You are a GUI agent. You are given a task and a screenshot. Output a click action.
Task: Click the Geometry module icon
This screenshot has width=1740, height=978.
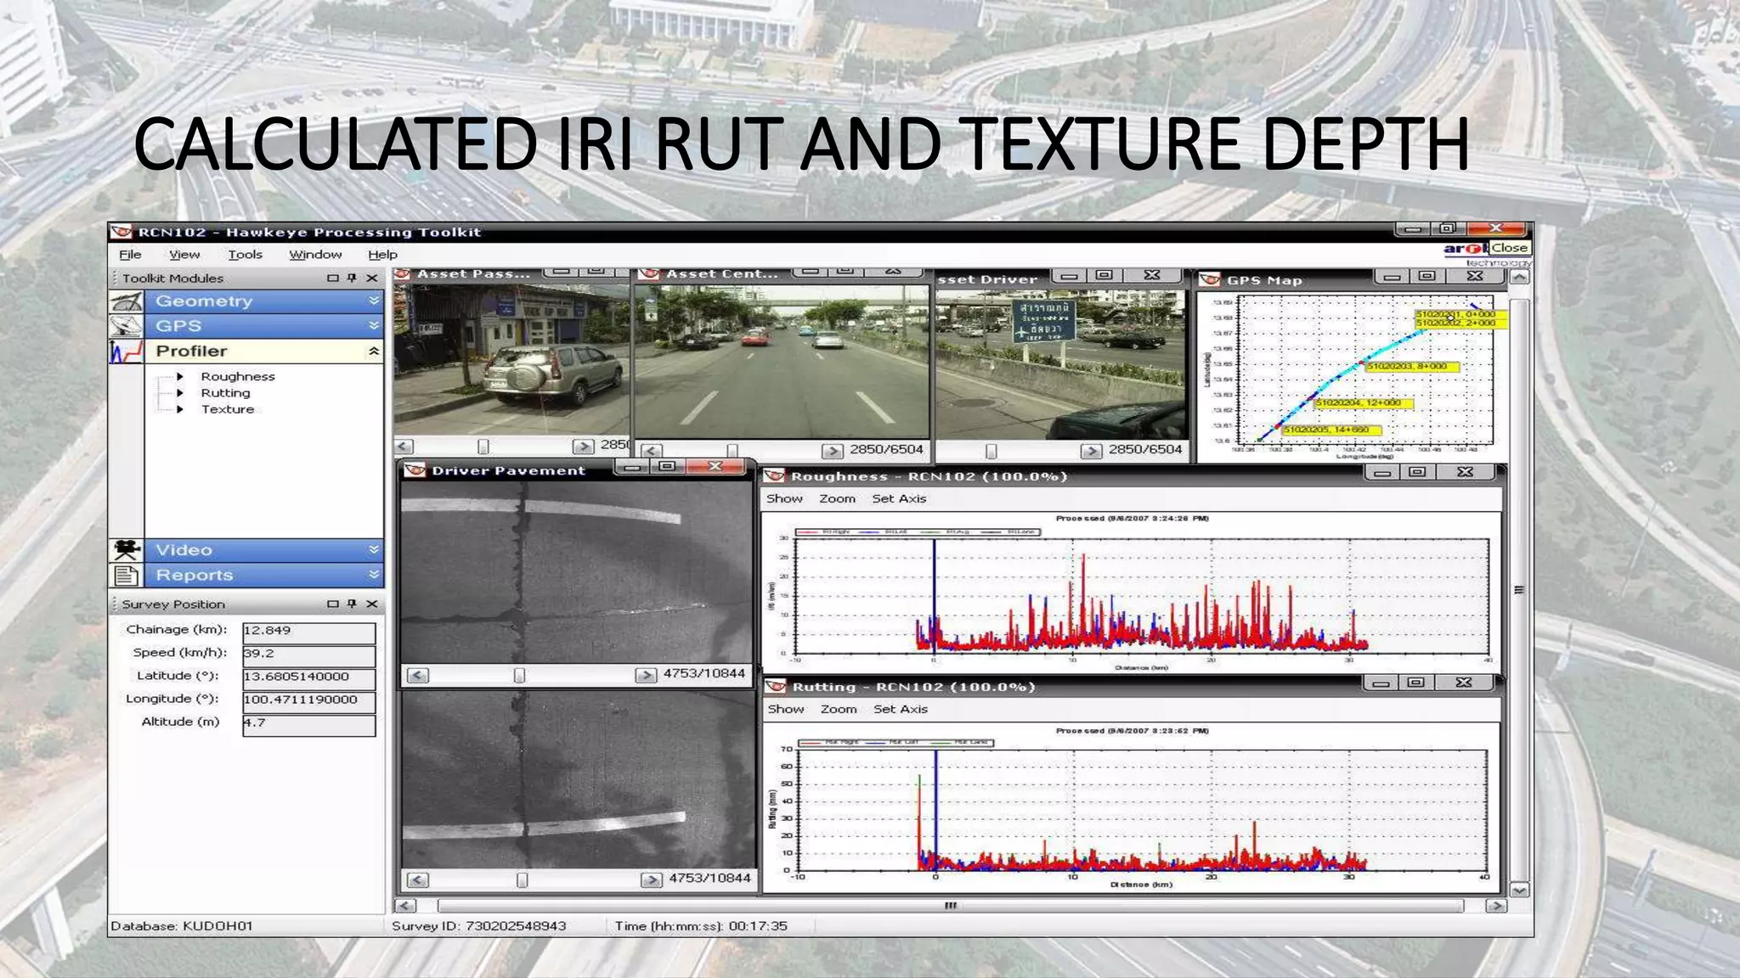pos(126,301)
